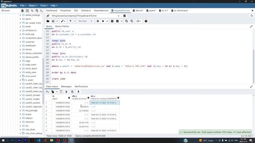The width and height of the screenshot is (255, 143).
Task: Open the No limit rows dropdown
Action: (85, 21)
